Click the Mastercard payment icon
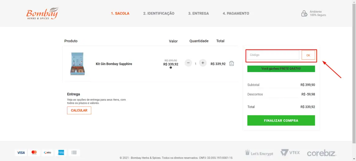The image size is (356, 161). coord(34,153)
